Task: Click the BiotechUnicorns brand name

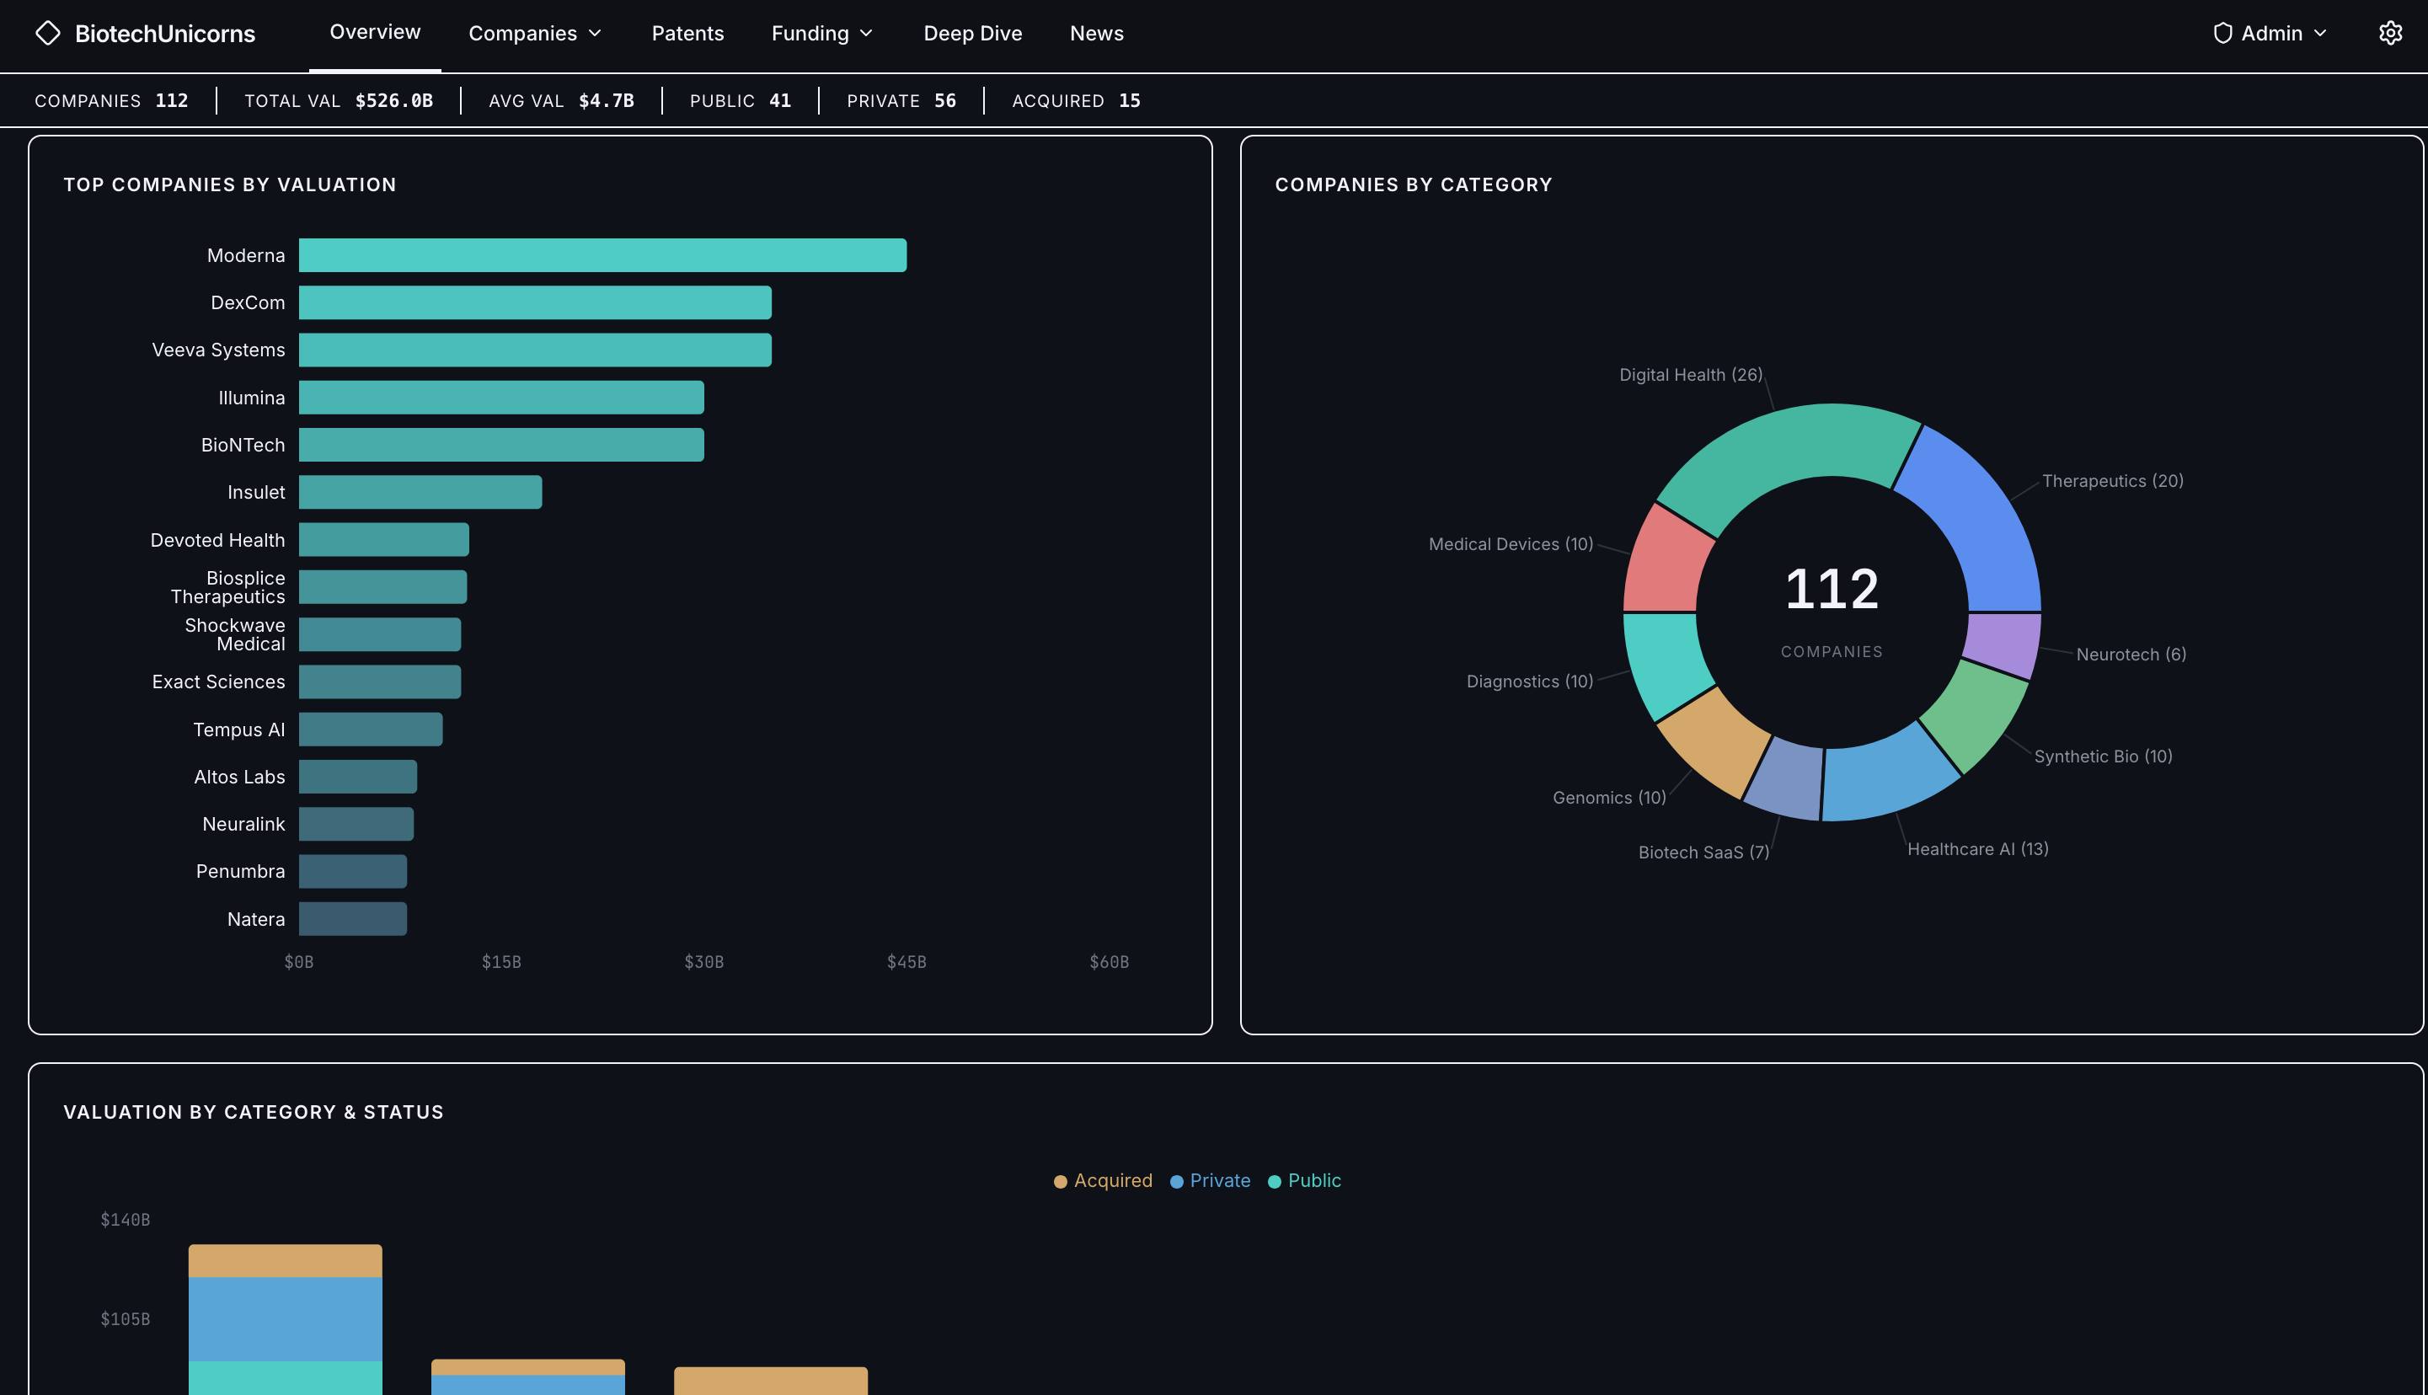Action: 165,34
